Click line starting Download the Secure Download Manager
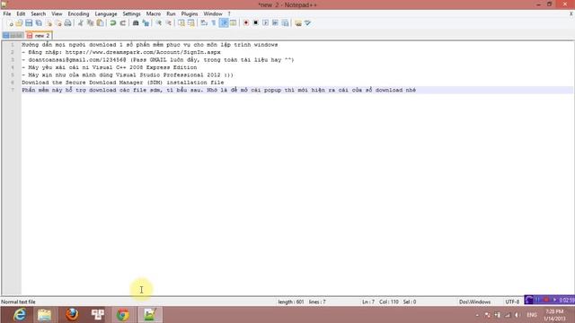Screen dimensions: 575x323 [122, 83]
